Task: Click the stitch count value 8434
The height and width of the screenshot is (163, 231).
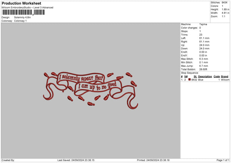Action: [224, 3]
